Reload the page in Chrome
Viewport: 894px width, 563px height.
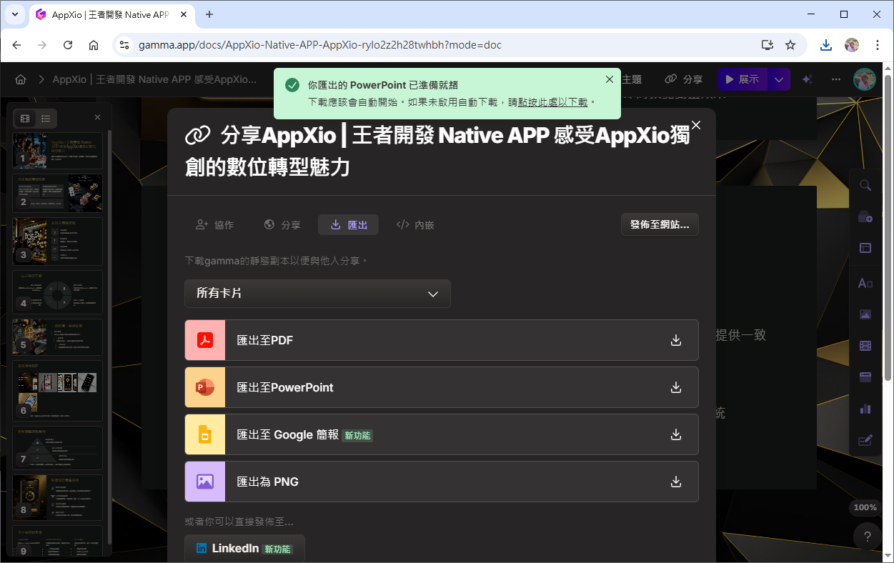tap(68, 45)
